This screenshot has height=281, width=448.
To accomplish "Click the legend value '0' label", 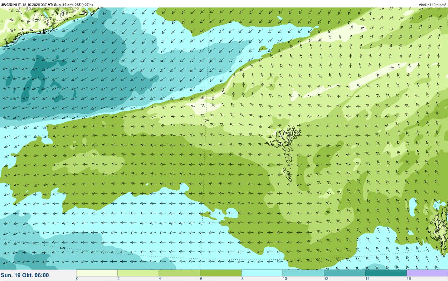I will point(77,279).
